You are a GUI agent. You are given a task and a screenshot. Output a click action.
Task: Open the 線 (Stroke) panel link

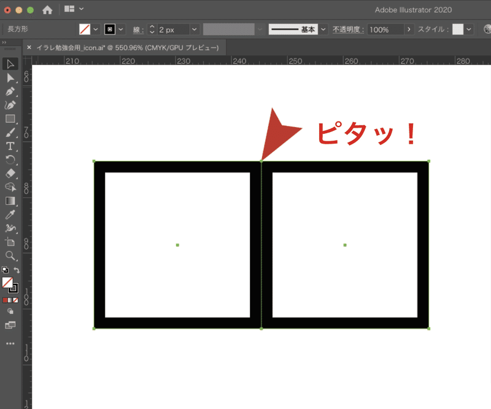[138, 29]
